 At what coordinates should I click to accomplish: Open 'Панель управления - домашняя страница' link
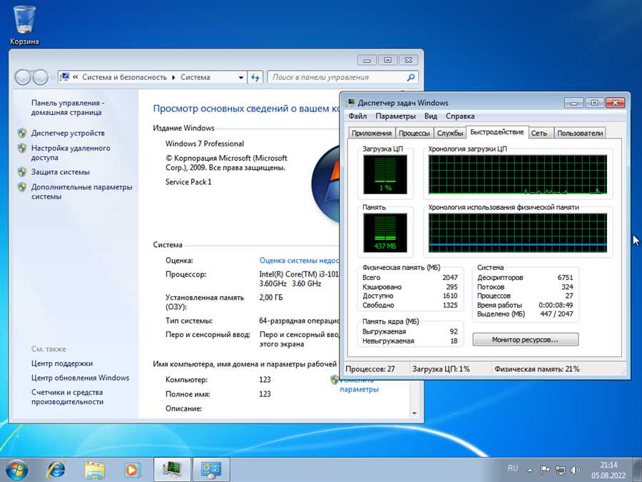(68, 107)
